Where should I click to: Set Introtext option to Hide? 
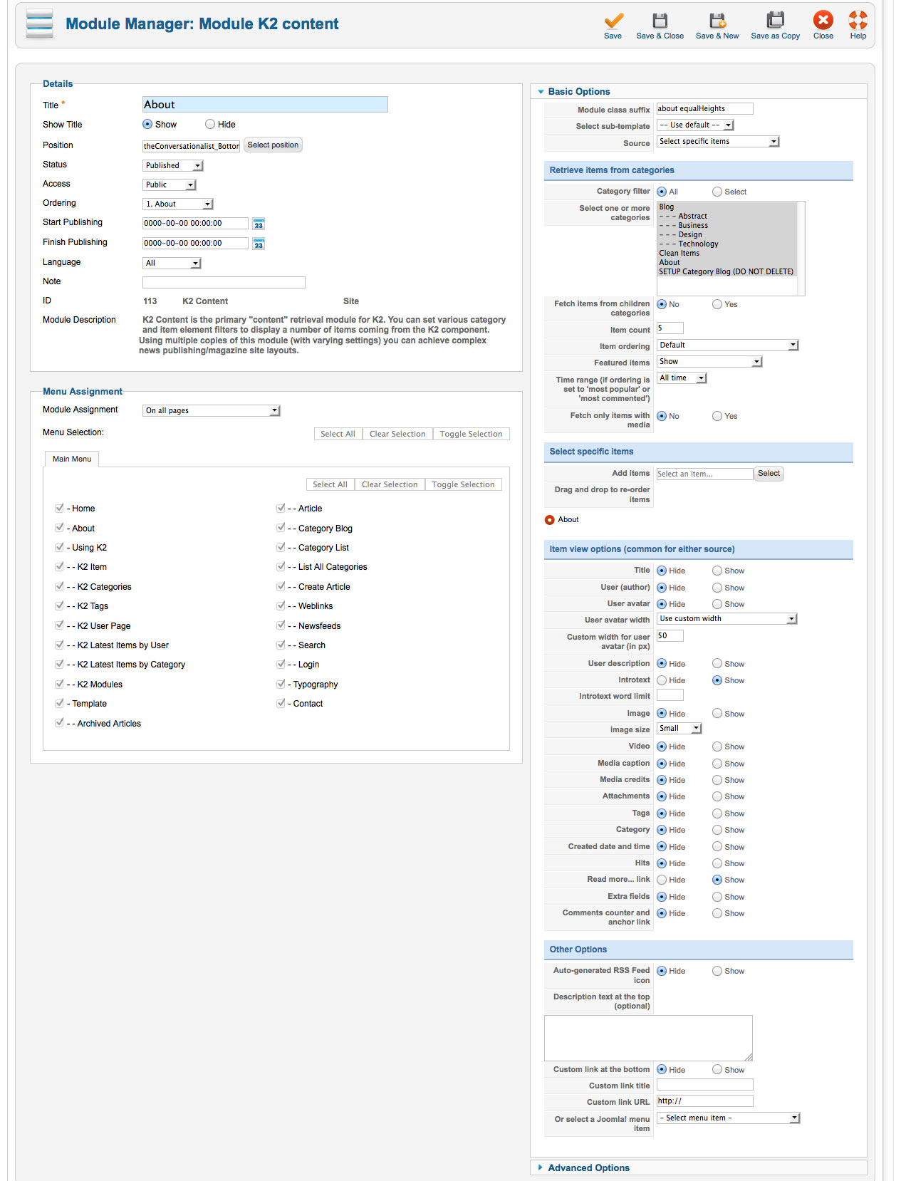pyautogui.click(x=662, y=680)
